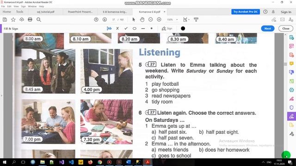Open the Windows Start menu
296x166 pixels.
(4, 162)
